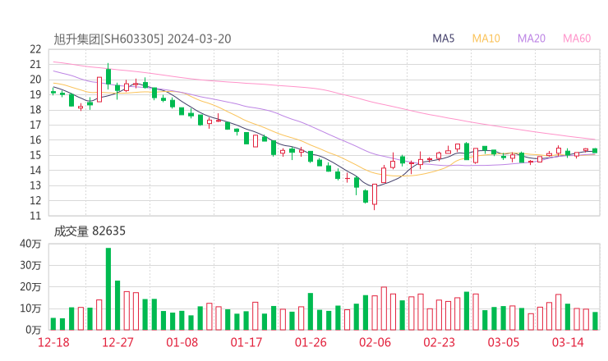The height and width of the screenshot is (361, 608).
Task: Click the MA20 legend label
Action: (532, 39)
